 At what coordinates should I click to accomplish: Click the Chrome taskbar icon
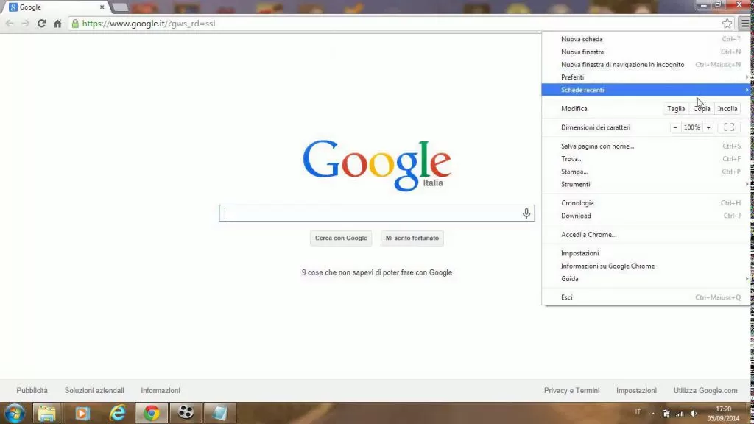click(x=152, y=414)
